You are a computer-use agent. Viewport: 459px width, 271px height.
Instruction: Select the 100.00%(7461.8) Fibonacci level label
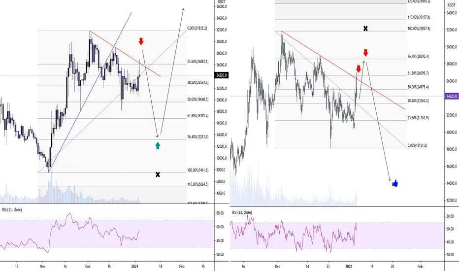pyautogui.click(x=198, y=170)
